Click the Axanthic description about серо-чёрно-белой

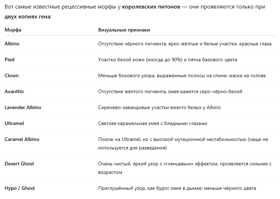(170, 91)
